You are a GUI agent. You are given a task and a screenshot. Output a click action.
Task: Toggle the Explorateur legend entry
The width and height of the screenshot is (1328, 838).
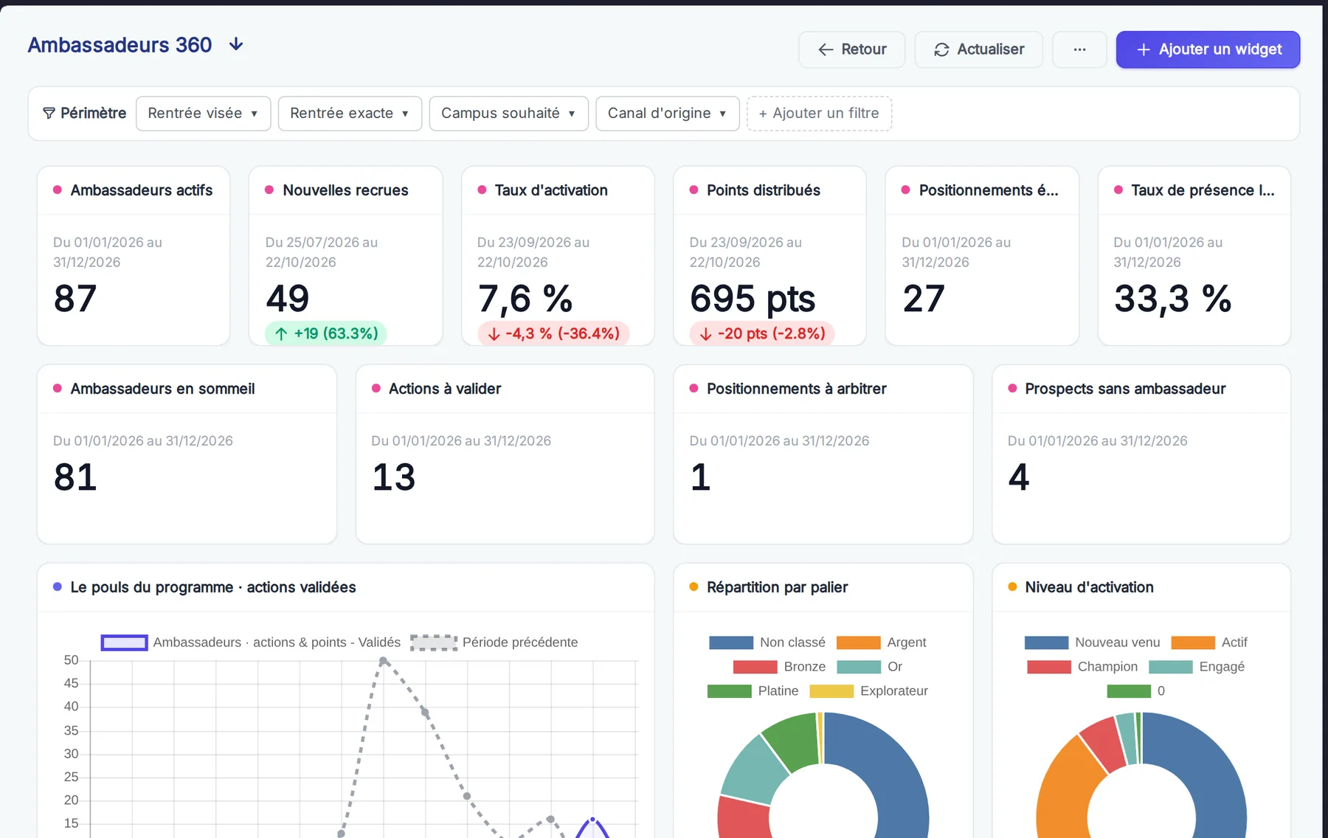[x=869, y=691]
